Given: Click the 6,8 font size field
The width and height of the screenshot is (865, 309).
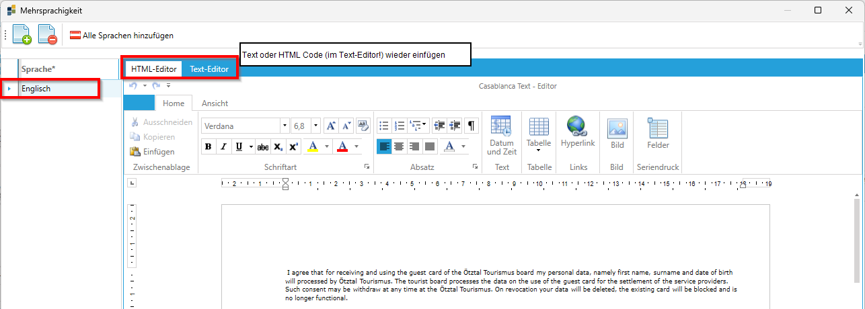Looking at the screenshot, I should tap(301, 126).
